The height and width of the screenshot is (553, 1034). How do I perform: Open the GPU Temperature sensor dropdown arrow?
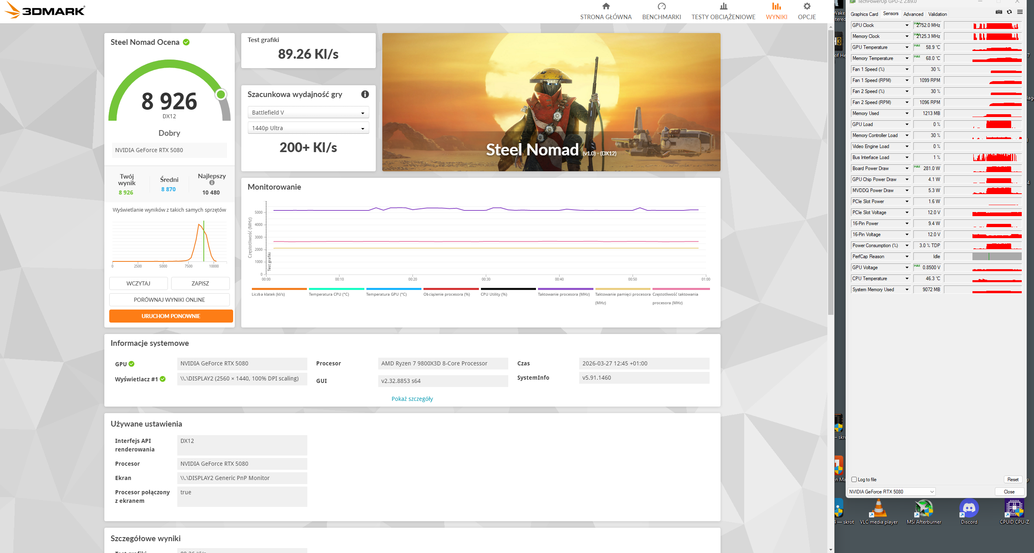click(907, 47)
